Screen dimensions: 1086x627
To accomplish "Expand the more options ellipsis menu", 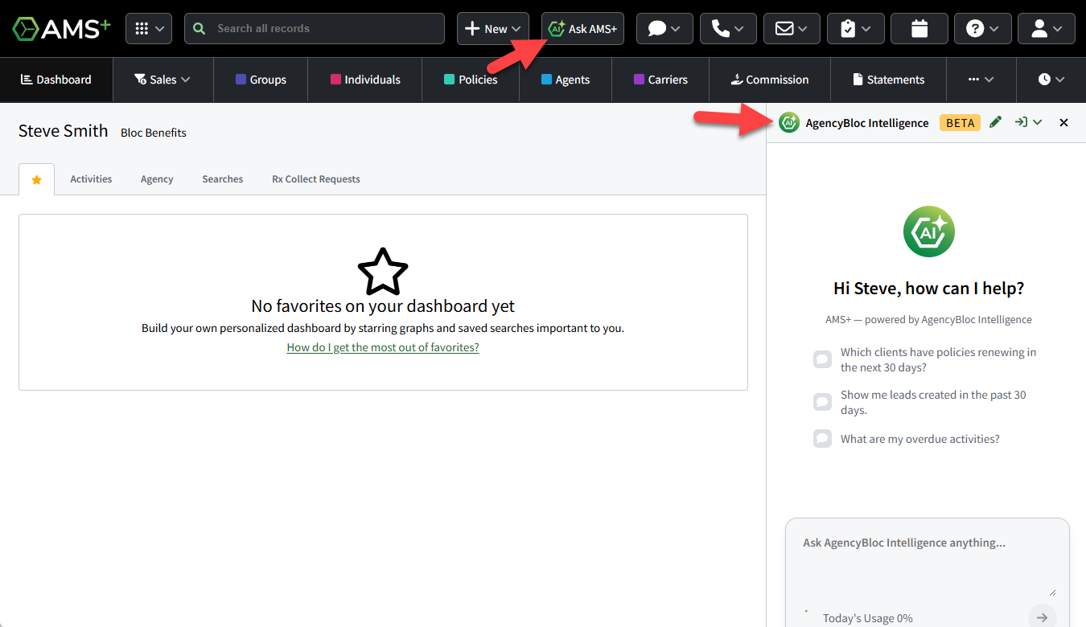I will pyautogui.click(x=981, y=80).
